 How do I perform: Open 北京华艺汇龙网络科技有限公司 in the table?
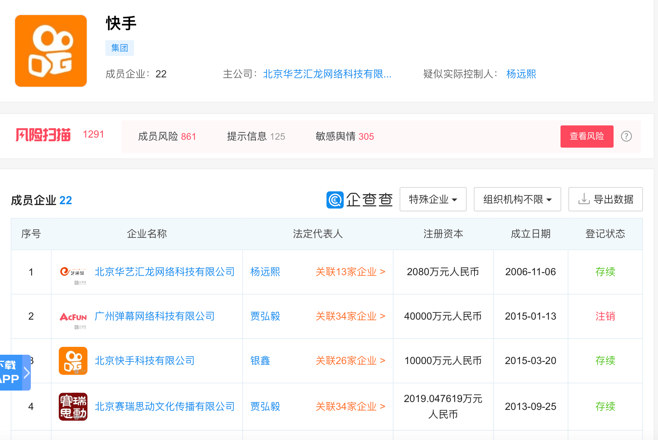[x=164, y=272]
